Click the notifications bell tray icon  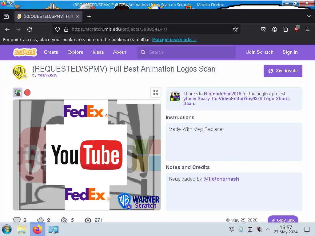(231, 229)
